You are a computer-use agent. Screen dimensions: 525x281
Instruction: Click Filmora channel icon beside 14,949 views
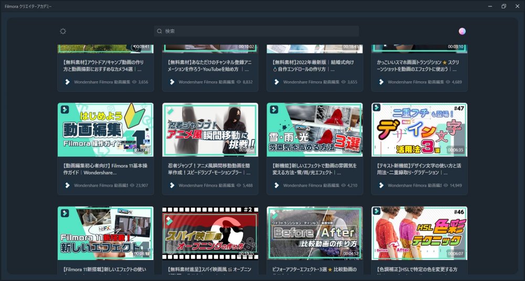pos(381,185)
